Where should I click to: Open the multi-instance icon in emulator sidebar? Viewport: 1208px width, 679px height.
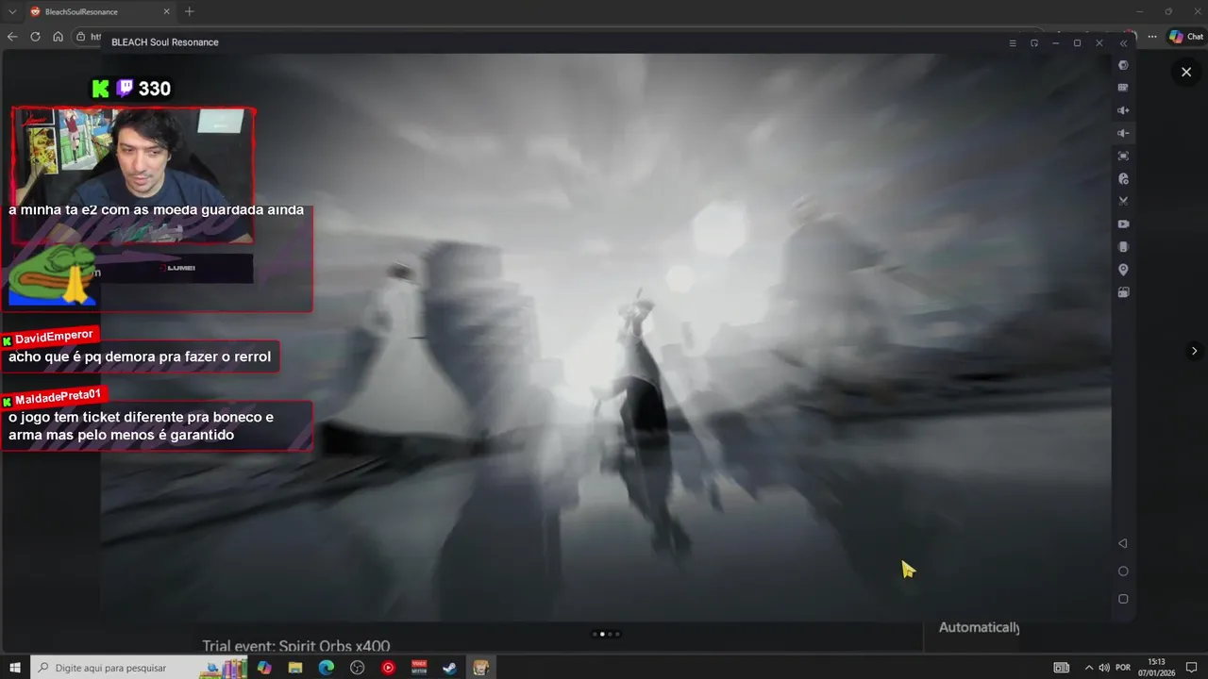pyautogui.click(x=1123, y=292)
